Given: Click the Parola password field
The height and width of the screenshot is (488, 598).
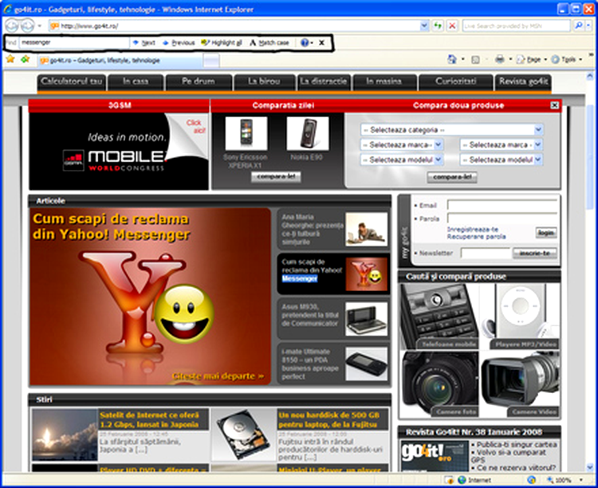Looking at the screenshot, I should (502, 218).
